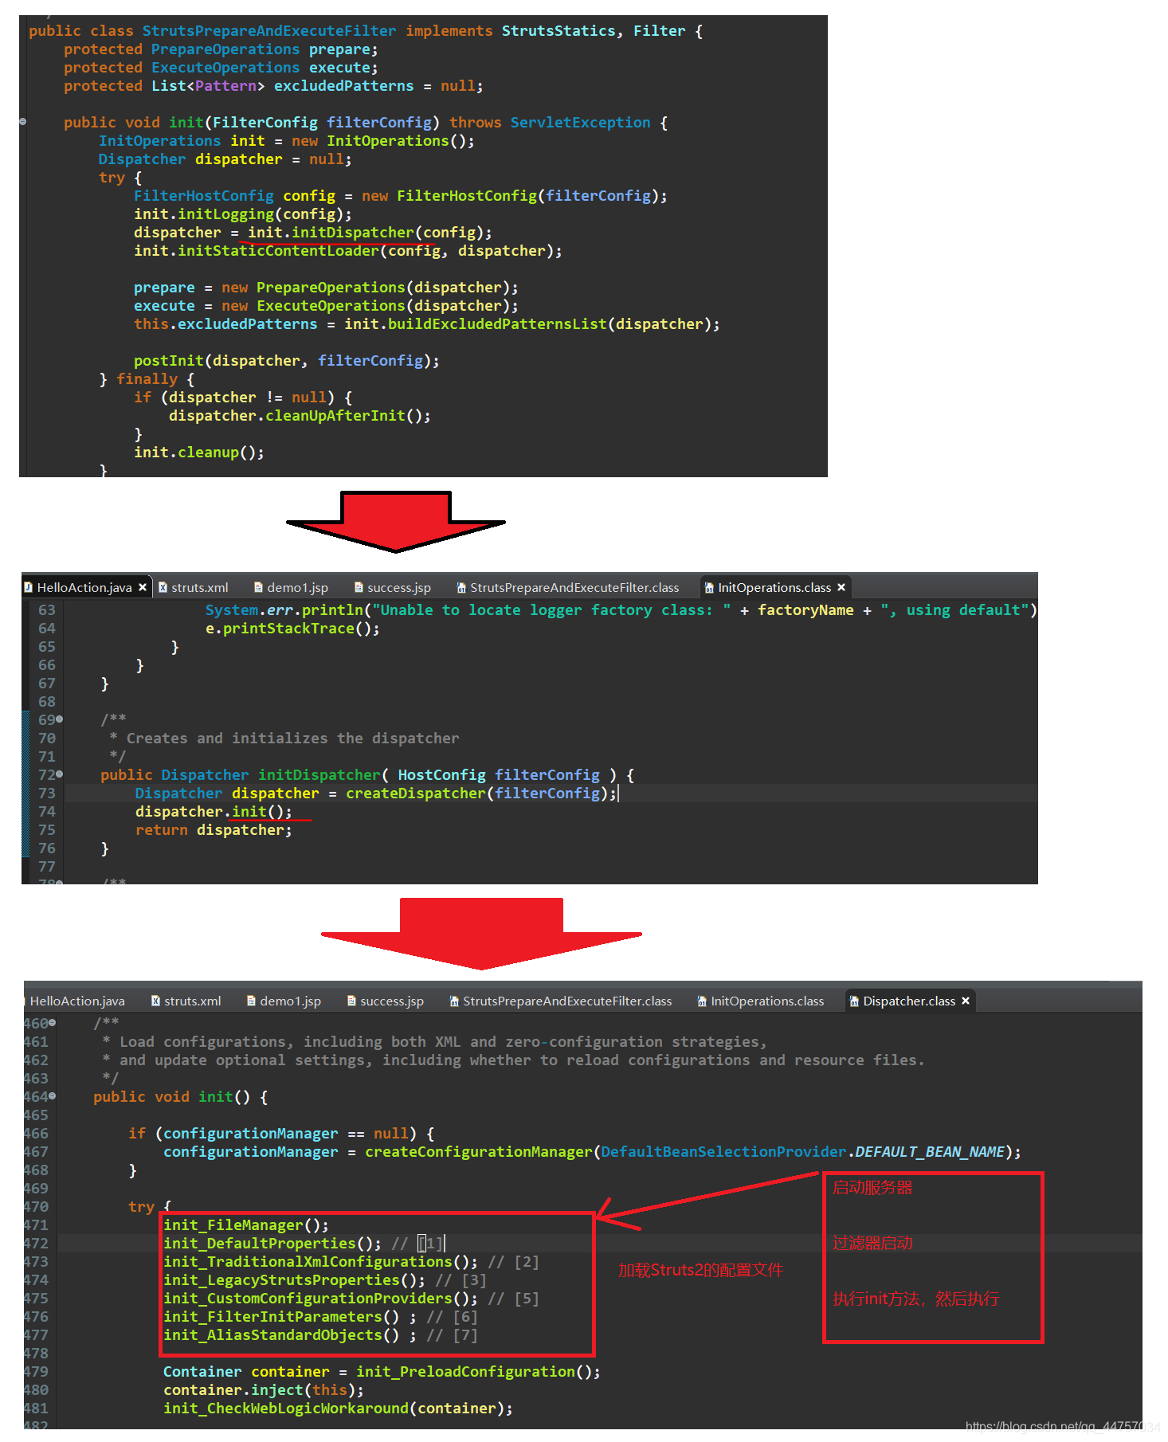
Task: Collapse the Javadoc comment at line 69
Action: (60, 719)
